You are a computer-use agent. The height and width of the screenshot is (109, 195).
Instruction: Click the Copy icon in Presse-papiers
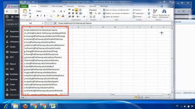30,13
